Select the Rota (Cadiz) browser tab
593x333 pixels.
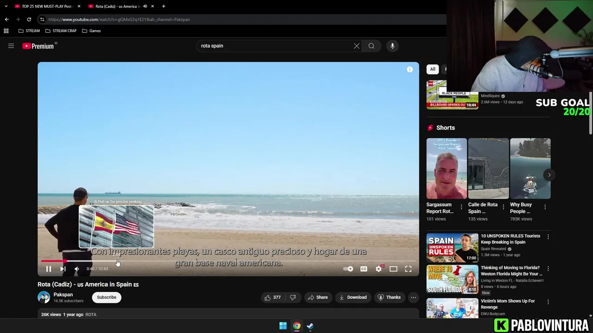coord(117,6)
